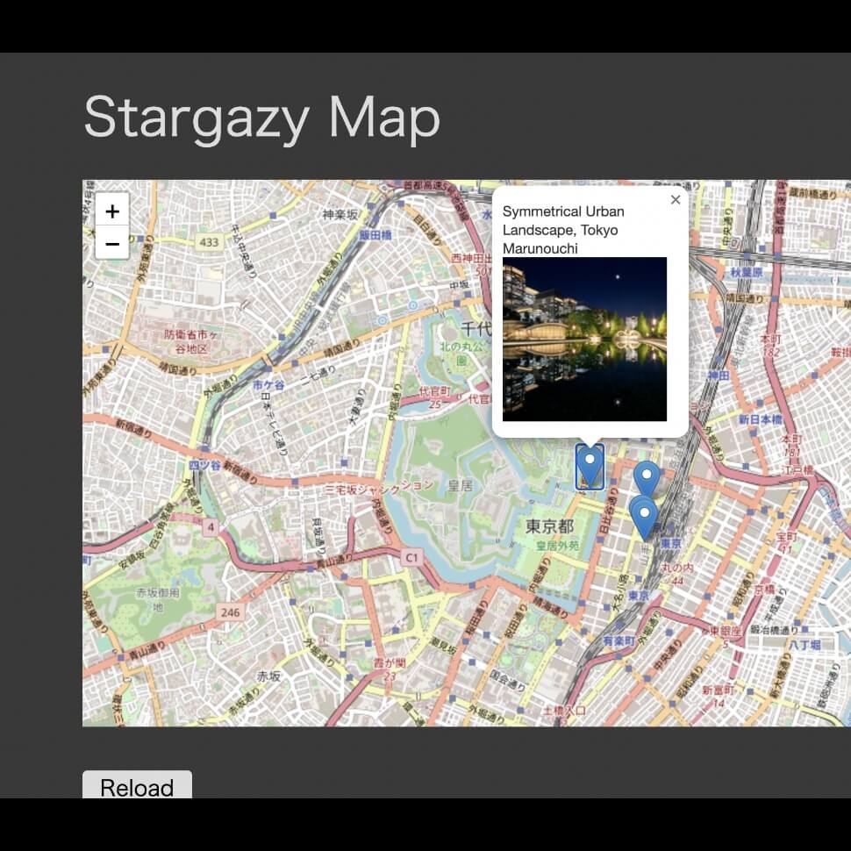Click the Stargazy Map heading
The image size is (851, 851).
click(261, 118)
